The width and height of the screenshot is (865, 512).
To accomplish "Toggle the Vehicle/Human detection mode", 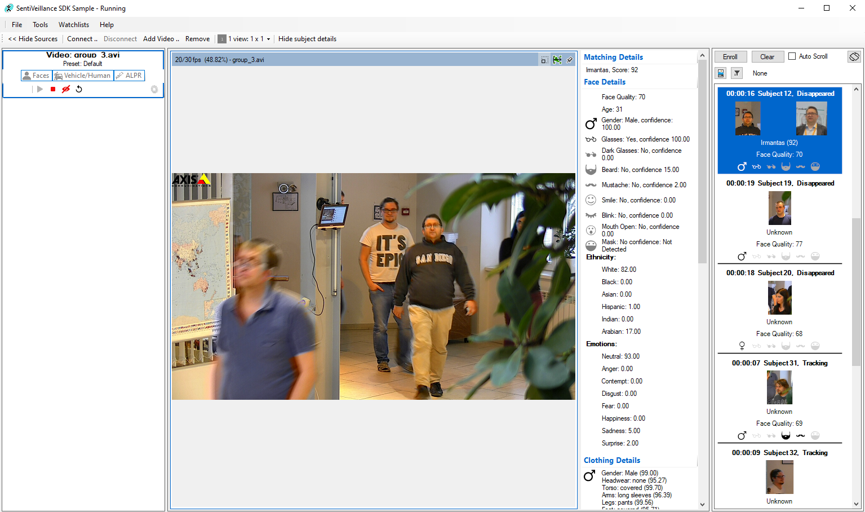I will 83,76.
